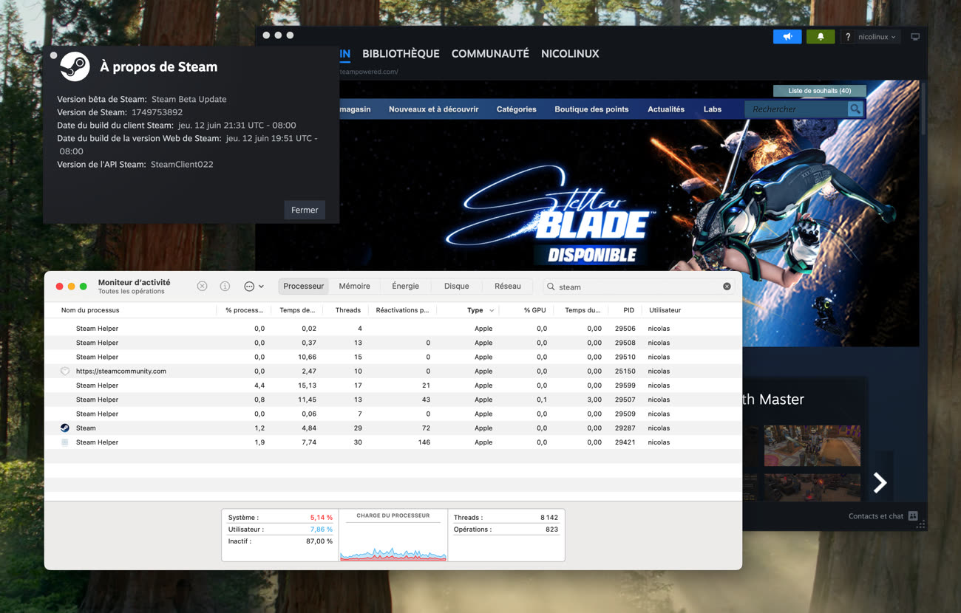Open Steam notifications bell icon

pyautogui.click(x=821, y=37)
